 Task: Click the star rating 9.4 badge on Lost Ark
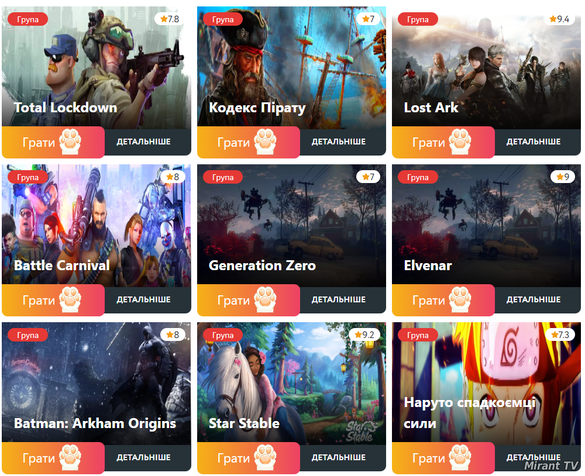pyautogui.click(x=559, y=19)
